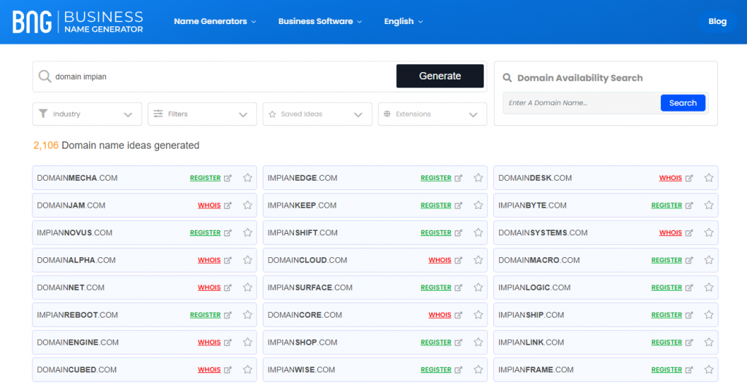This screenshot has height=392, width=747.
Task: Click external link icon beside DOMAINCLOUD.COM
Action: (x=458, y=260)
